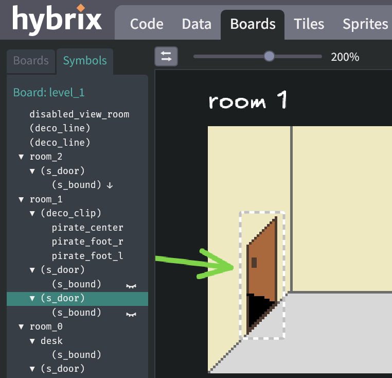Select room_1 in the symbol tree
The height and width of the screenshot is (378, 392).
click(46, 199)
